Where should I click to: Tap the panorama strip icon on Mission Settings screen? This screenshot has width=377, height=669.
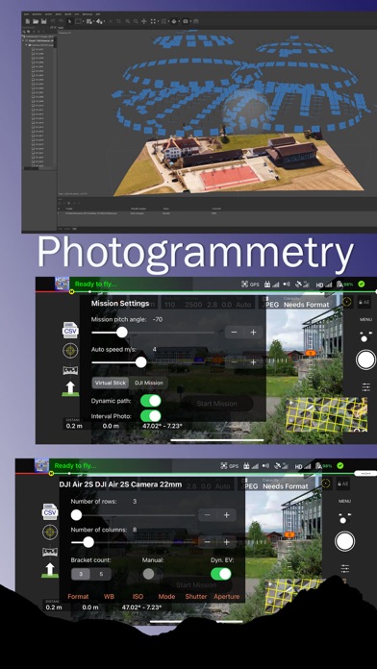pos(70,370)
